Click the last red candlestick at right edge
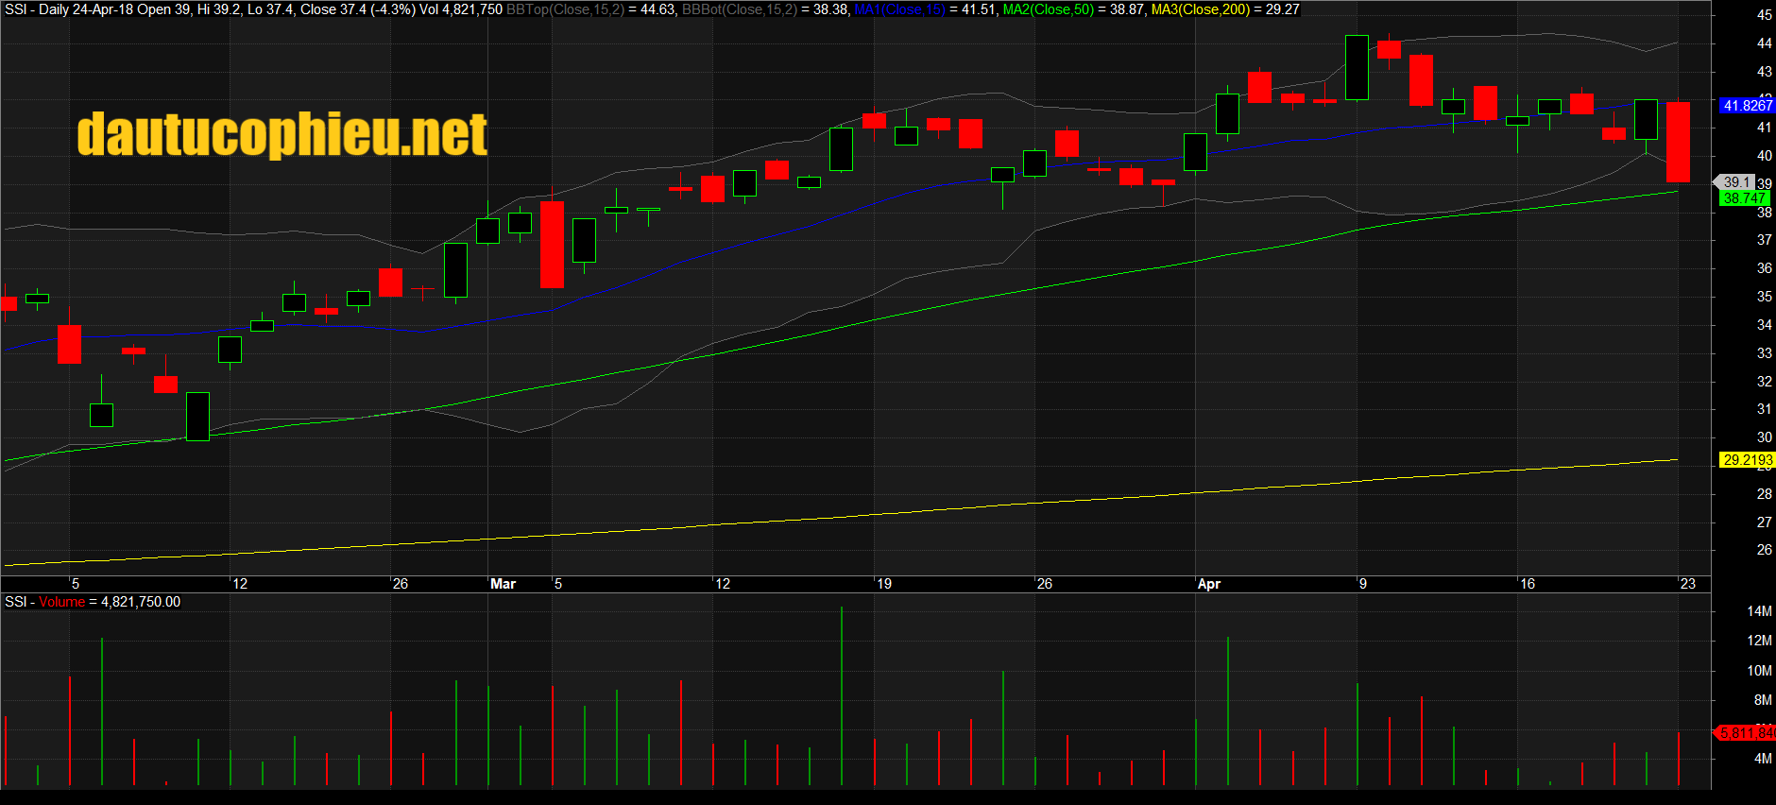This screenshot has height=805, width=1776. tap(1678, 142)
